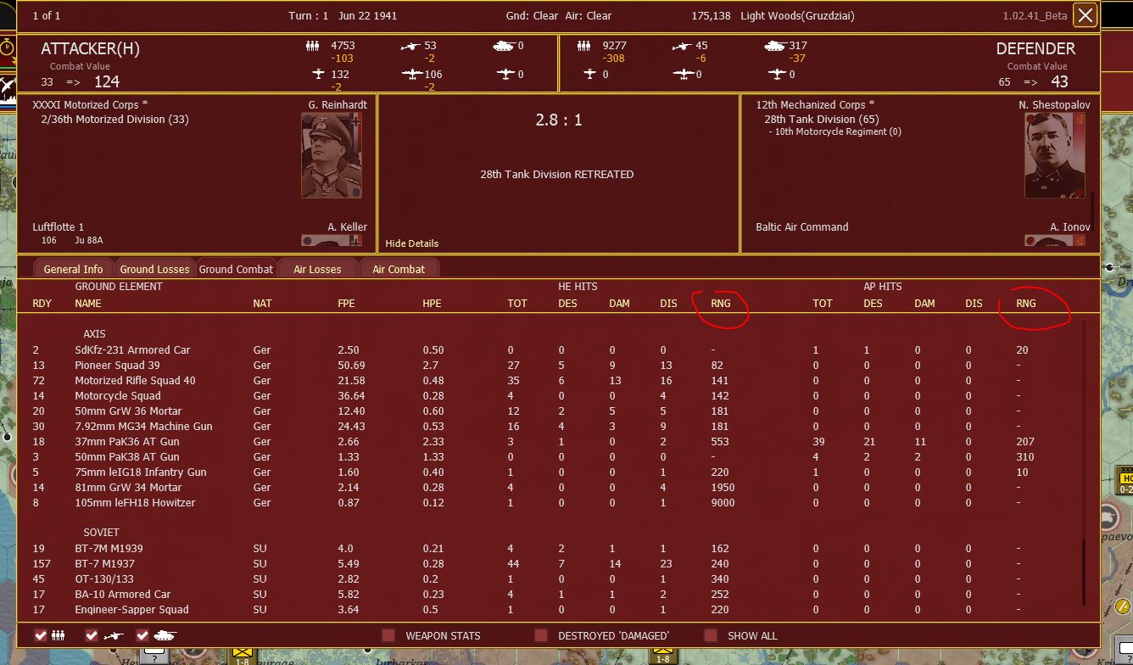Switch to the Ground Losses tab
The height and width of the screenshot is (665, 1133).
click(x=154, y=269)
